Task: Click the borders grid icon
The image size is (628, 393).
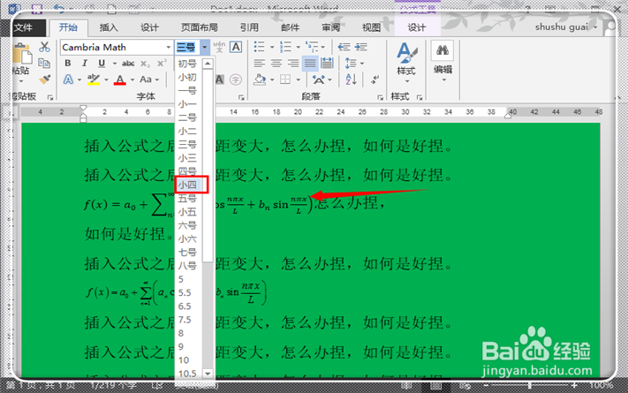Action: point(285,79)
